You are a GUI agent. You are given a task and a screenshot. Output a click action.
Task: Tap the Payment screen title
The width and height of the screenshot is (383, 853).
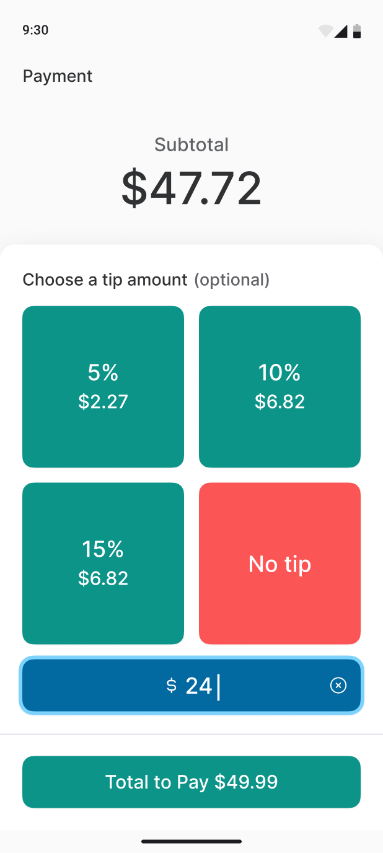click(58, 76)
